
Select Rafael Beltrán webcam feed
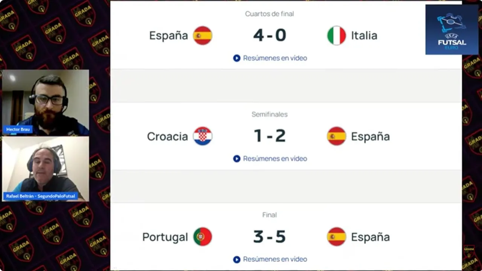click(46, 169)
